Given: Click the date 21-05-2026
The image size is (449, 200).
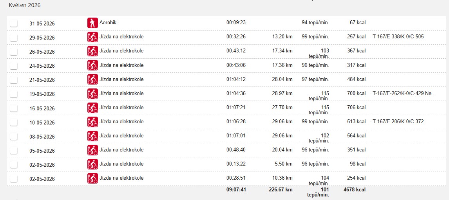Looking at the screenshot, I should click(42, 80).
